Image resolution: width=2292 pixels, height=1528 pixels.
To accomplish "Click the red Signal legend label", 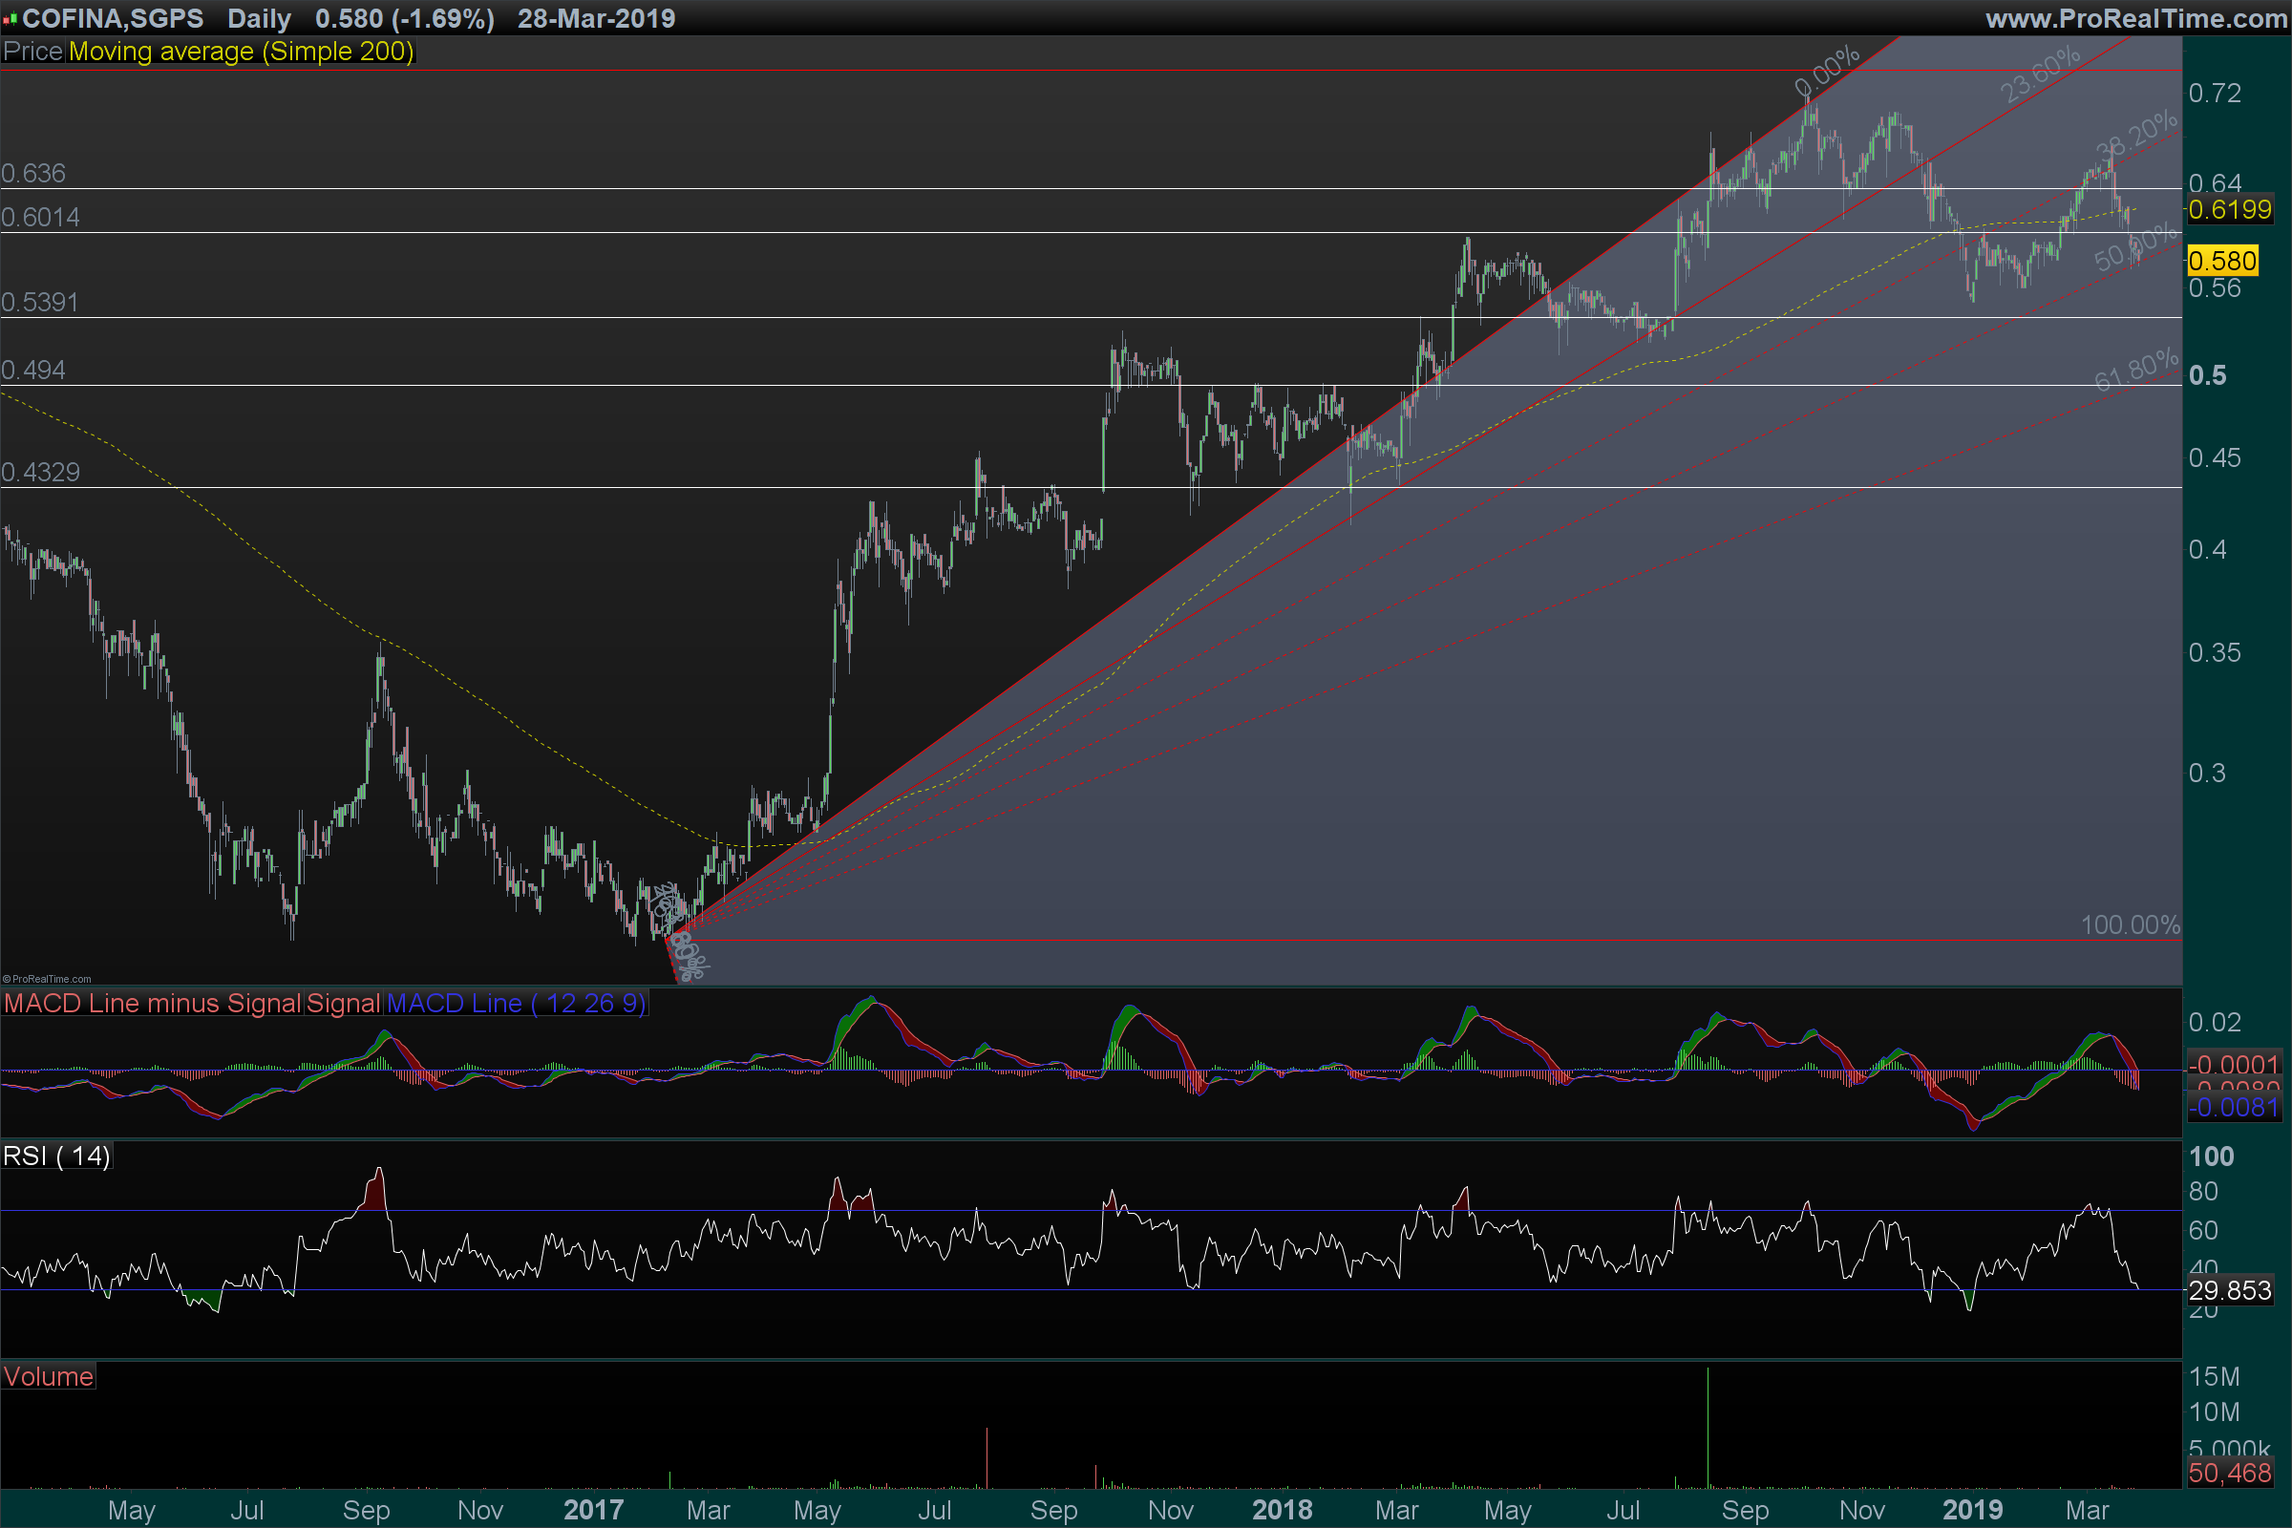I will click(x=343, y=1003).
